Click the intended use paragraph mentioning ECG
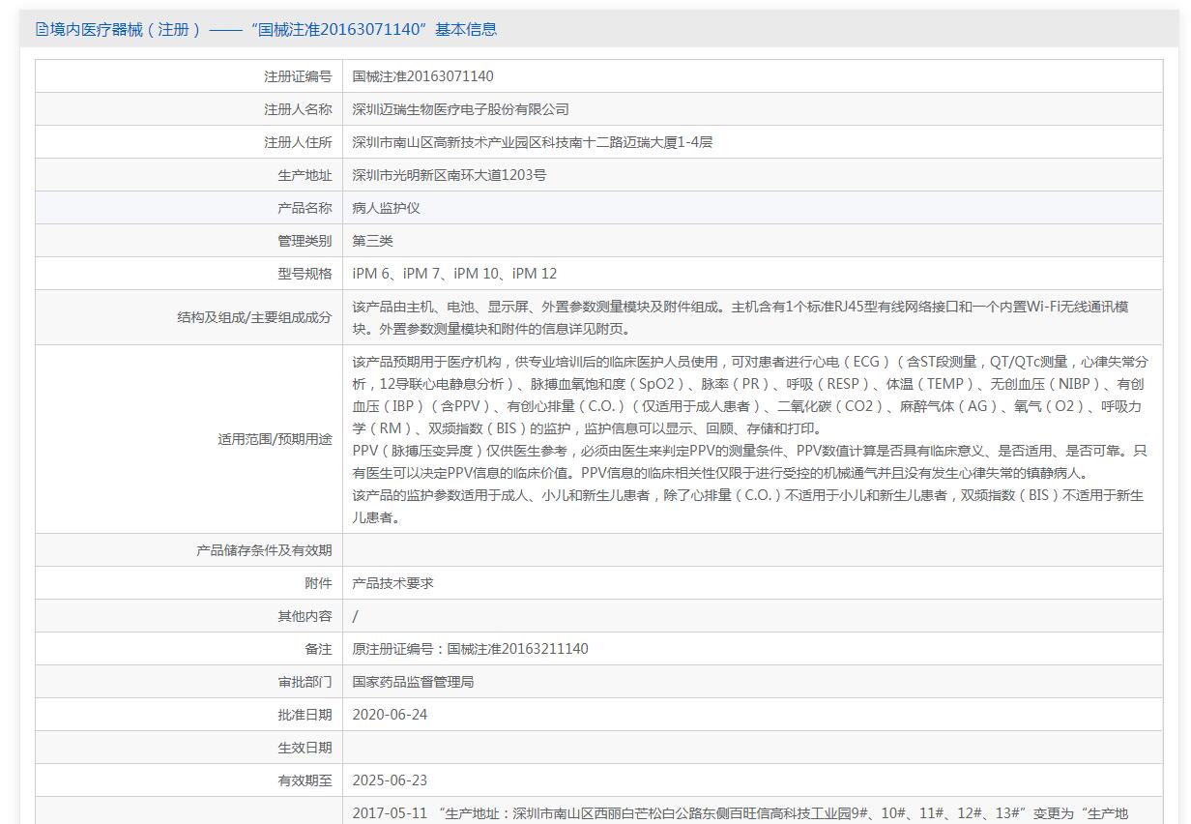This screenshot has height=824, width=1191. [749, 395]
